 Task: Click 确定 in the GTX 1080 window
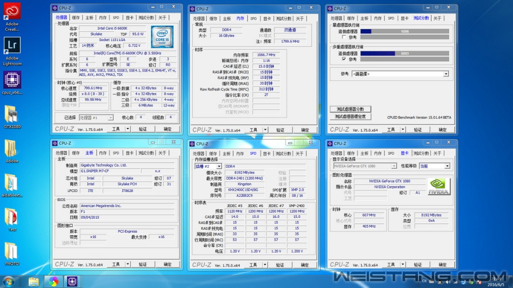[x=442, y=264]
